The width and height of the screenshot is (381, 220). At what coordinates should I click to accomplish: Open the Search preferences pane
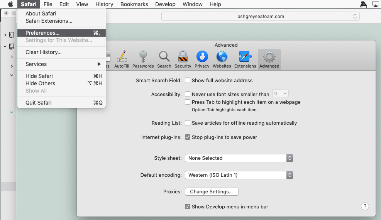tap(164, 59)
